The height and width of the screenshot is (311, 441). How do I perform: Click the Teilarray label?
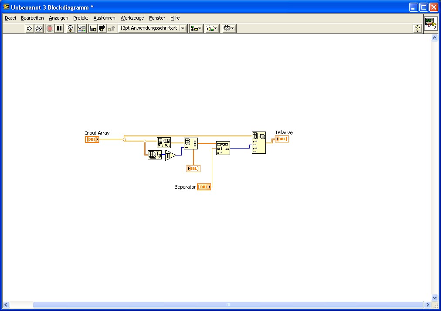click(x=284, y=132)
